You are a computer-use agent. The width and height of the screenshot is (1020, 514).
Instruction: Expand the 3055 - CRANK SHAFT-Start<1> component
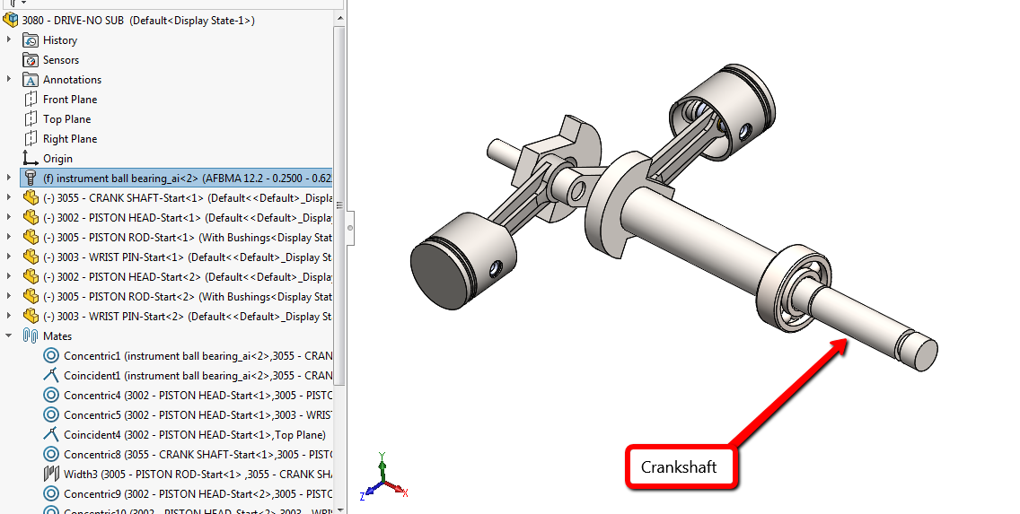(8, 197)
